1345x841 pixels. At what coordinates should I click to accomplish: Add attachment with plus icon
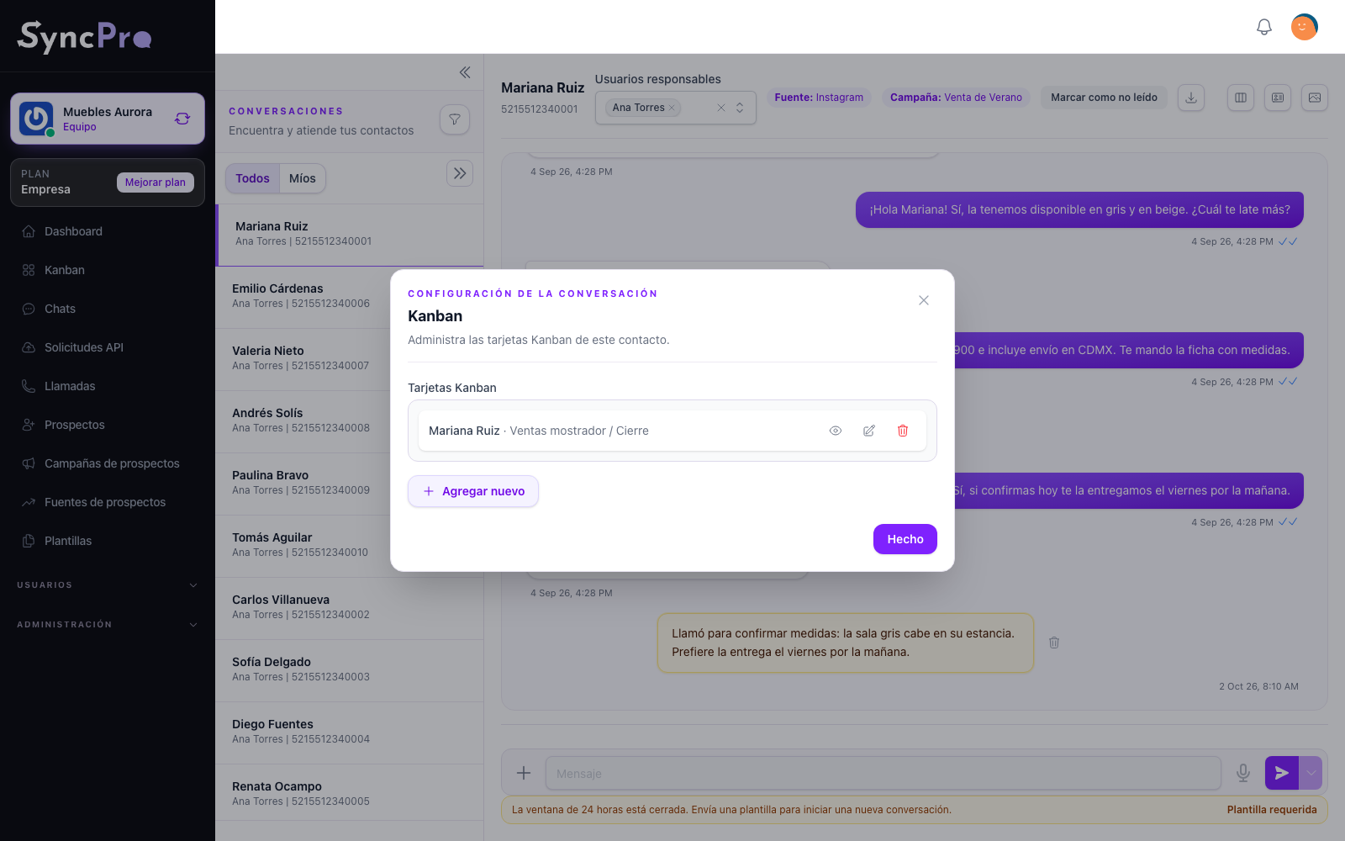coord(524,773)
